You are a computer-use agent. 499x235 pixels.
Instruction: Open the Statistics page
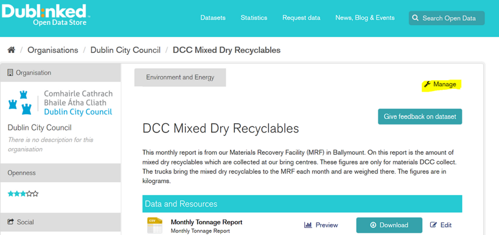[x=254, y=18]
